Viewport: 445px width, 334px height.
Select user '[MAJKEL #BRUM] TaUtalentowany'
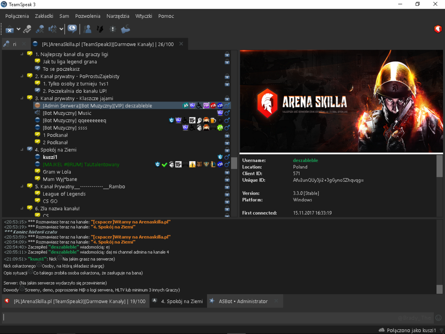81,164
